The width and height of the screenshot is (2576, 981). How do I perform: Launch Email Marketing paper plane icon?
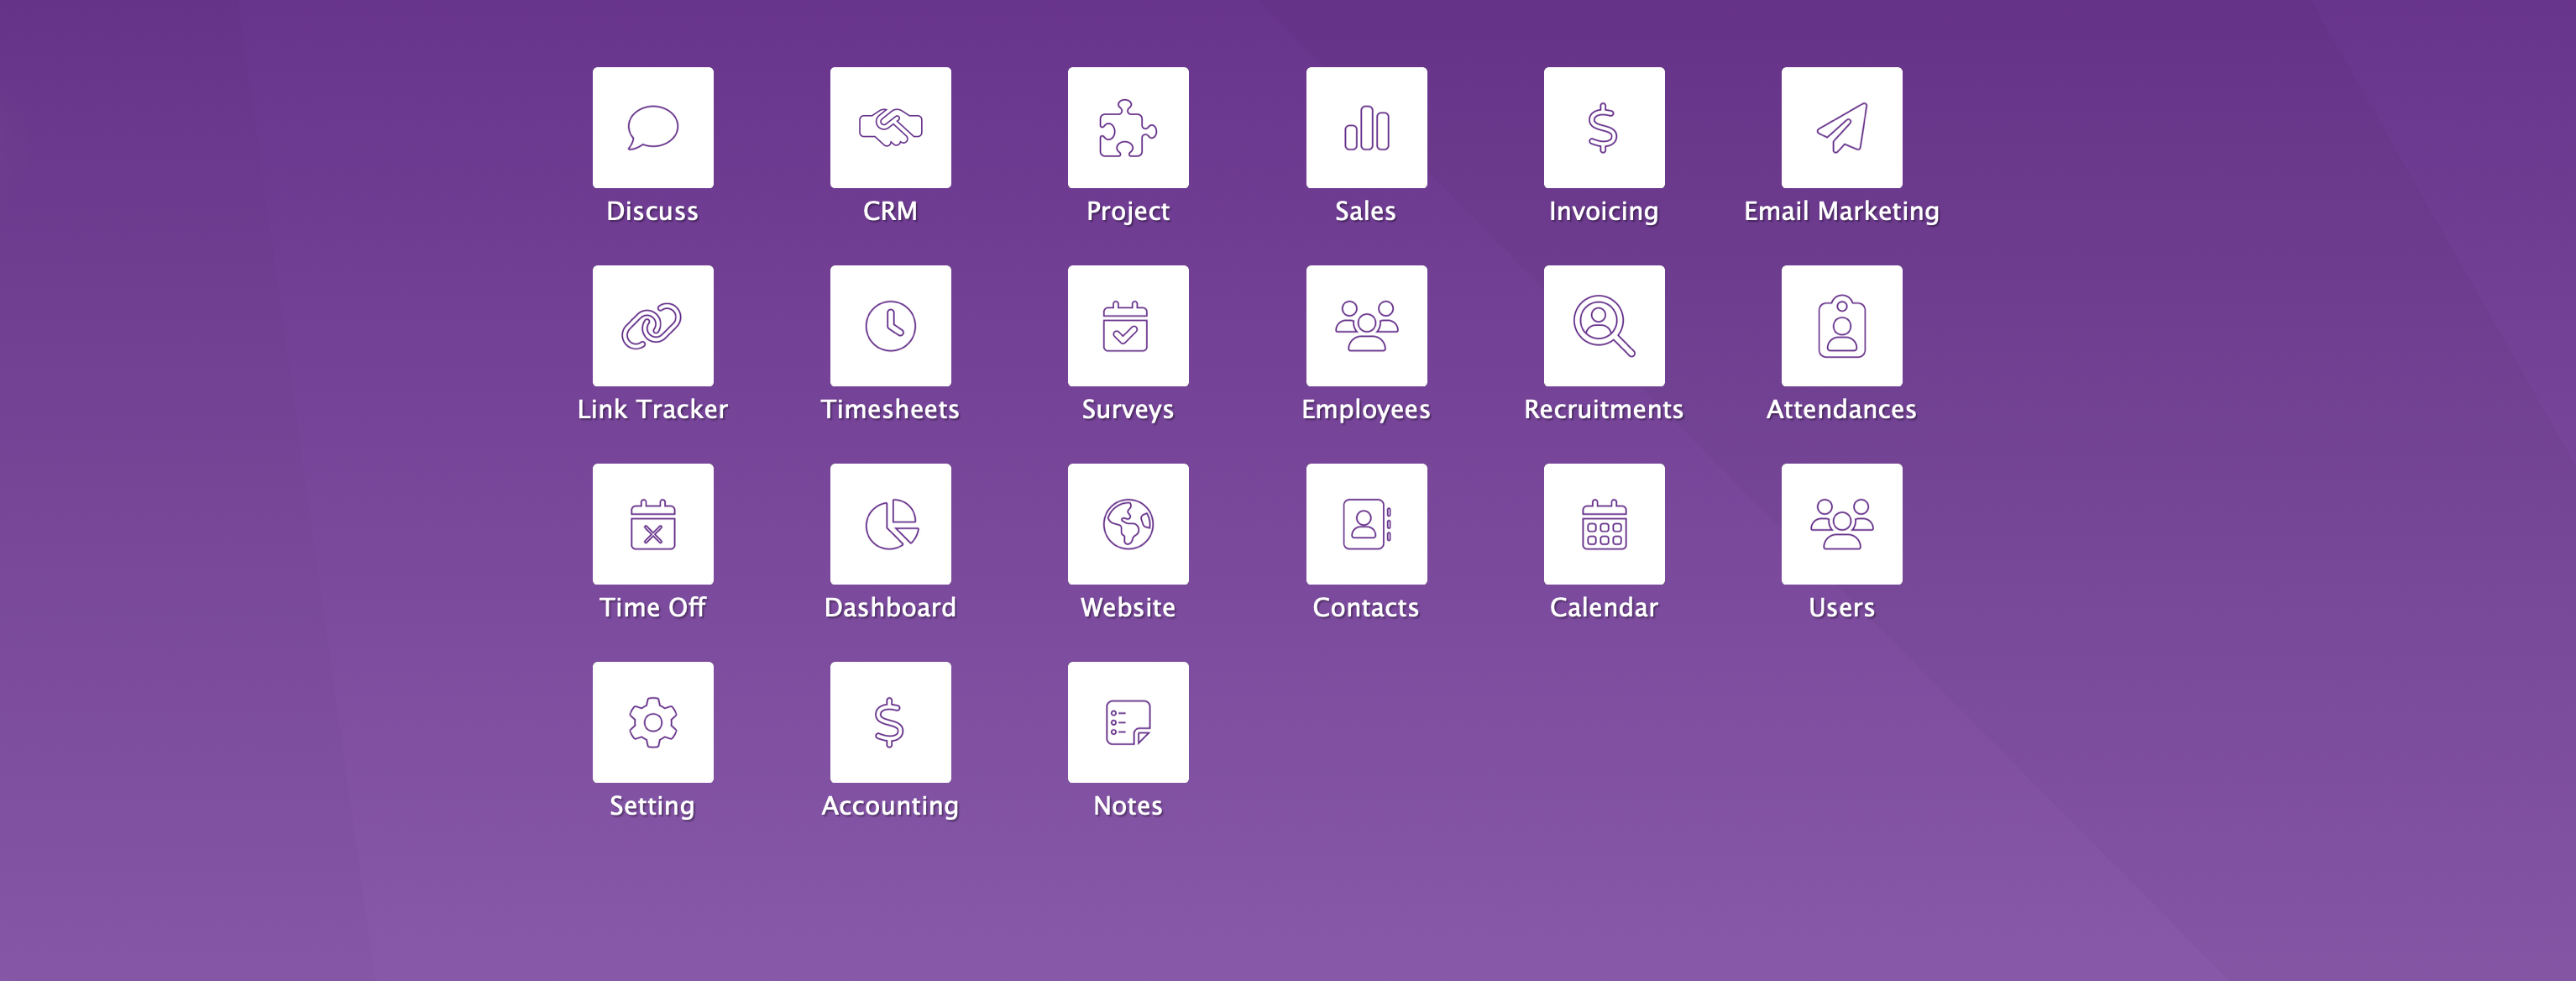[1842, 127]
